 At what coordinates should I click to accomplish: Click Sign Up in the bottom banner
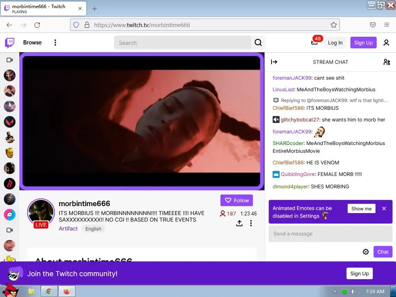pos(359,273)
